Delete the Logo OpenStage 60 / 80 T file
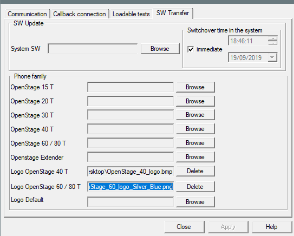Screen dimensions: 294x236 click(x=195, y=187)
